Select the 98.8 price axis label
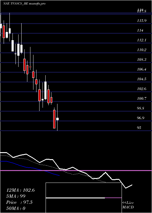Screen dimensions: 152x213 click(x=141, y=108)
